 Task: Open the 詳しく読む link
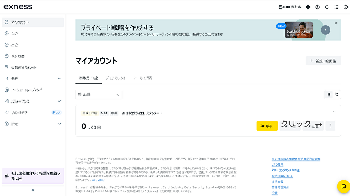tap(98, 180)
